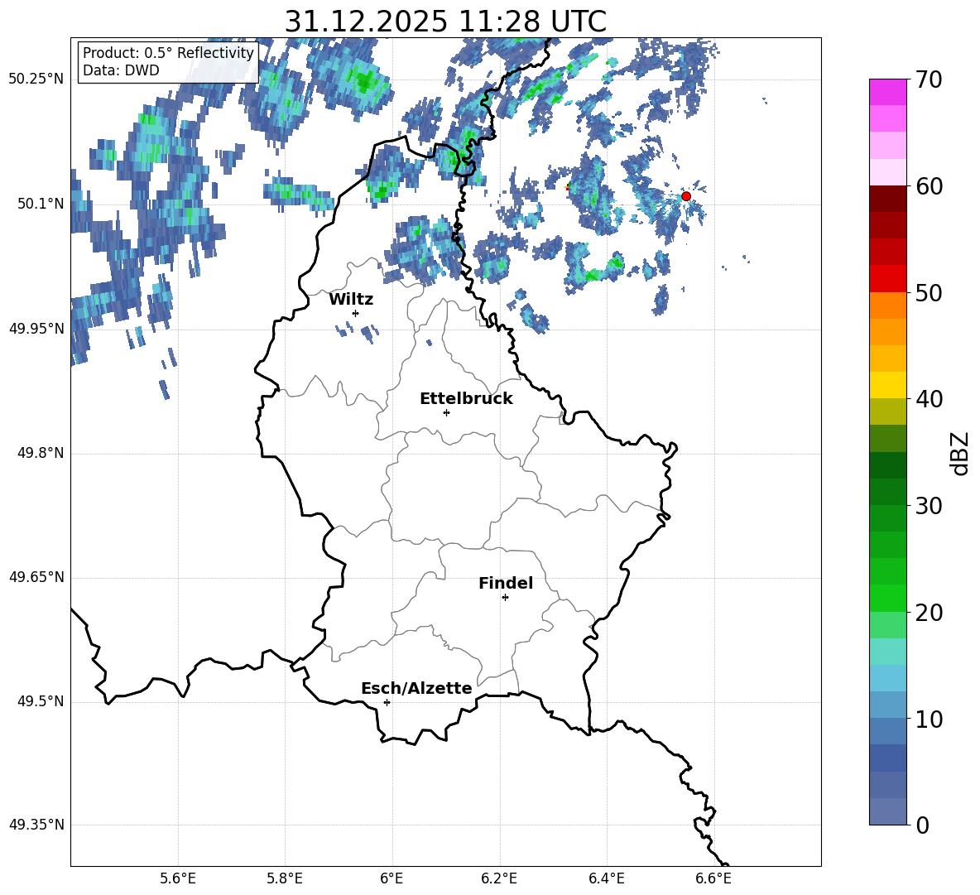This screenshot has height=895, width=980.
Task: Click the bright red colorbar segment above 50
Action: (x=888, y=279)
